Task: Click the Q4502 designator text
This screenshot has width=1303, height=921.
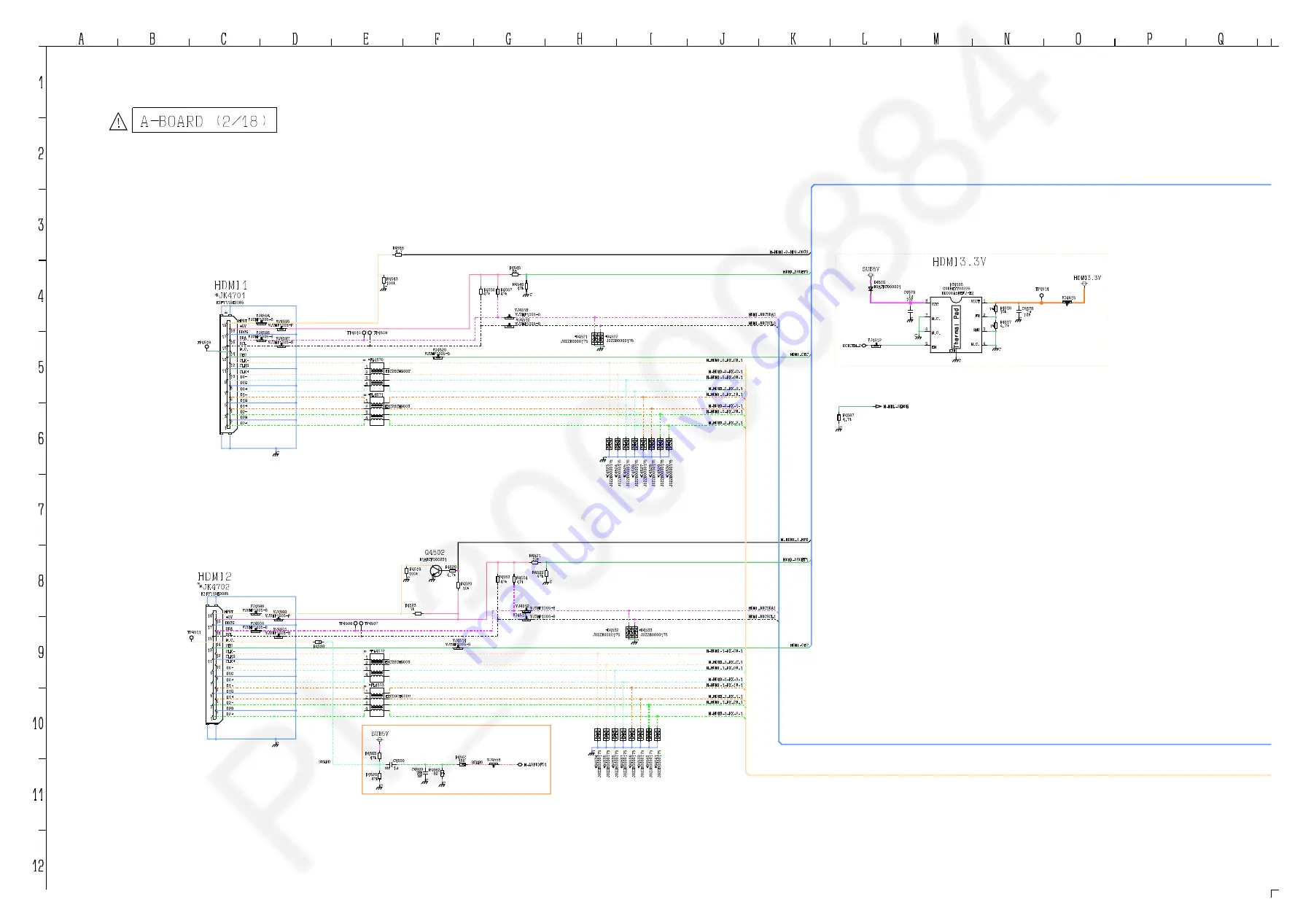Action: pos(435,553)
